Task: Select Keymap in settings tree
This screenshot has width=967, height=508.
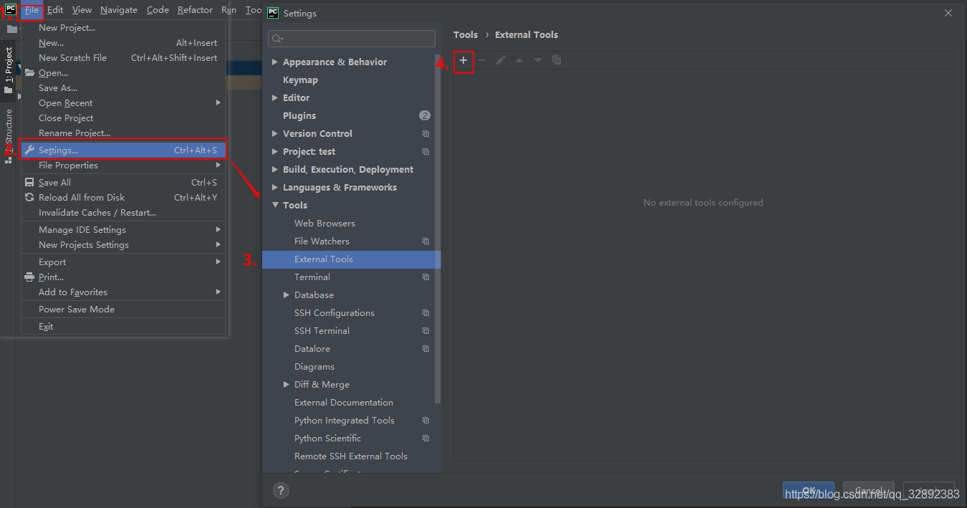Action: 300,80
